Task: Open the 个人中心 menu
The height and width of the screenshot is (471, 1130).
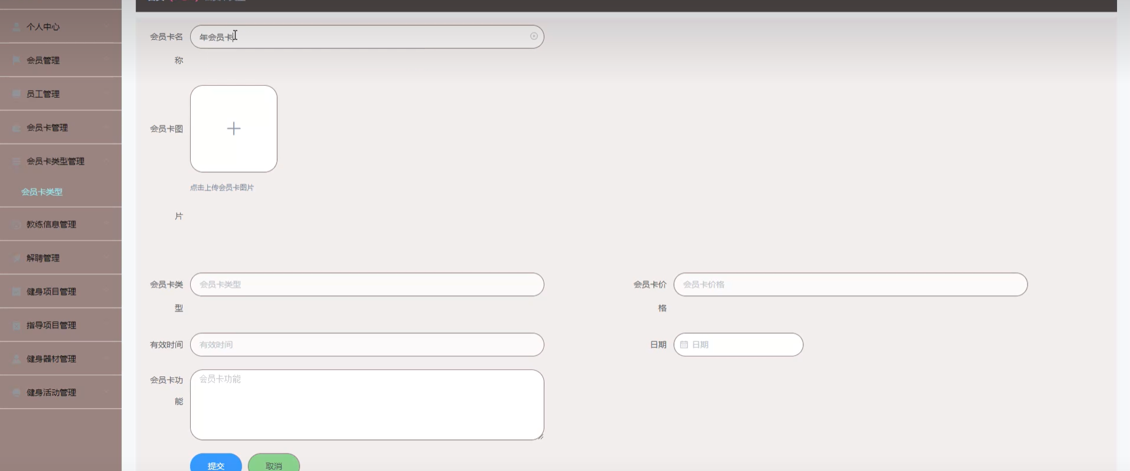Action: coord(61,26)
